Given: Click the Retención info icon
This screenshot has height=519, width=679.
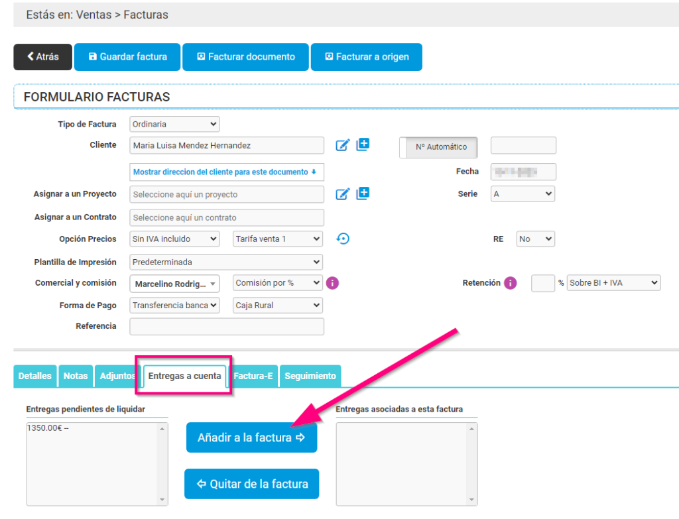Looking at the screenshot, I should tap(510, 283).
